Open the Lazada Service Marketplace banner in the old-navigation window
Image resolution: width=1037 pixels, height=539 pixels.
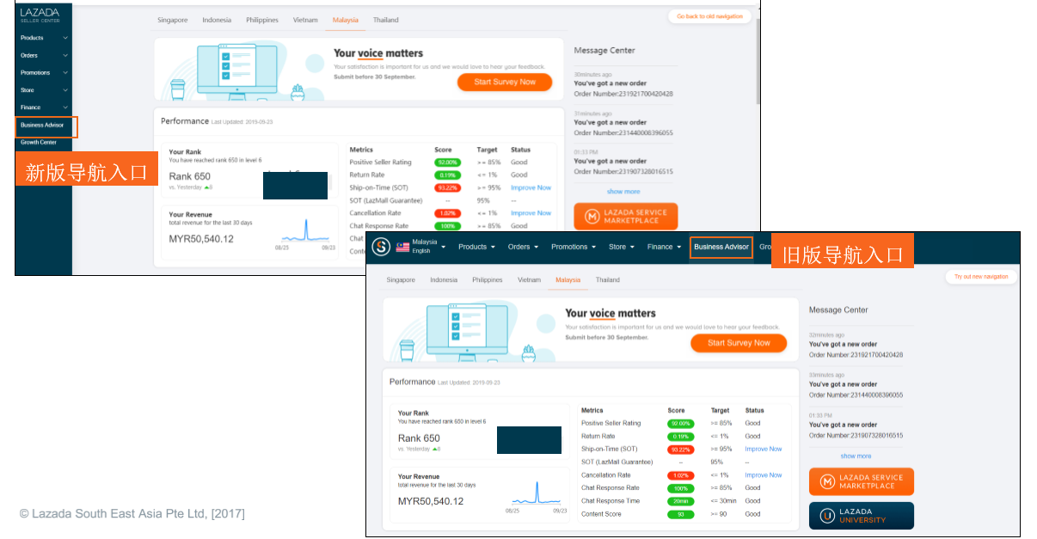[862, 481]
